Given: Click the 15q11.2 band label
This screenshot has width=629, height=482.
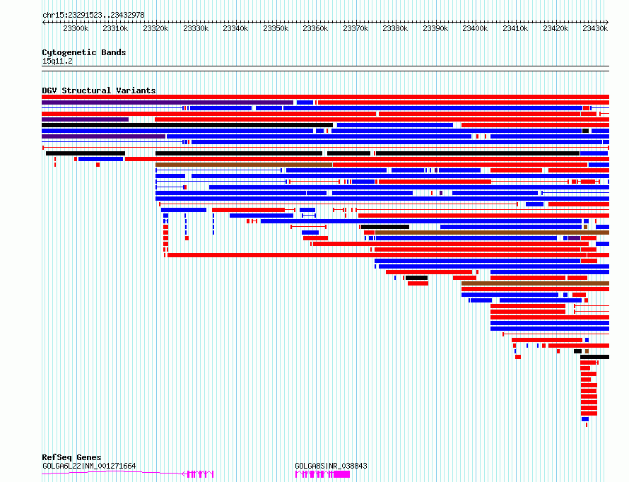Looking at the screenshot, I should (57, 61).
